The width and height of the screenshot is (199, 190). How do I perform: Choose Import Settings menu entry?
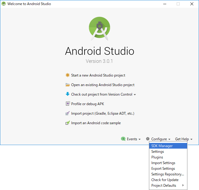(168, 163)
